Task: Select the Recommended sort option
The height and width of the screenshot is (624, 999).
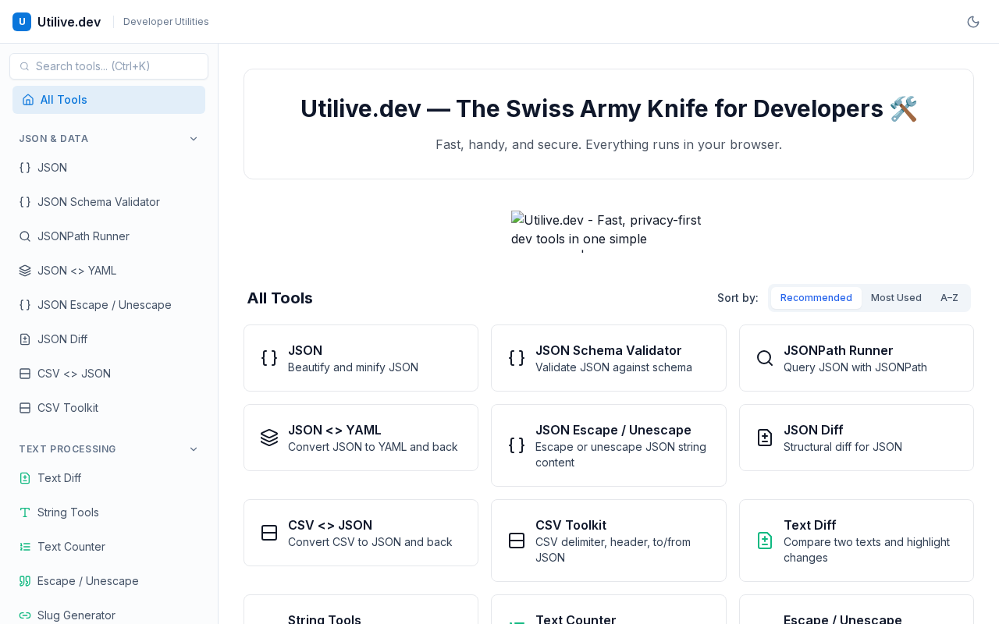Action: click(816, 298)
